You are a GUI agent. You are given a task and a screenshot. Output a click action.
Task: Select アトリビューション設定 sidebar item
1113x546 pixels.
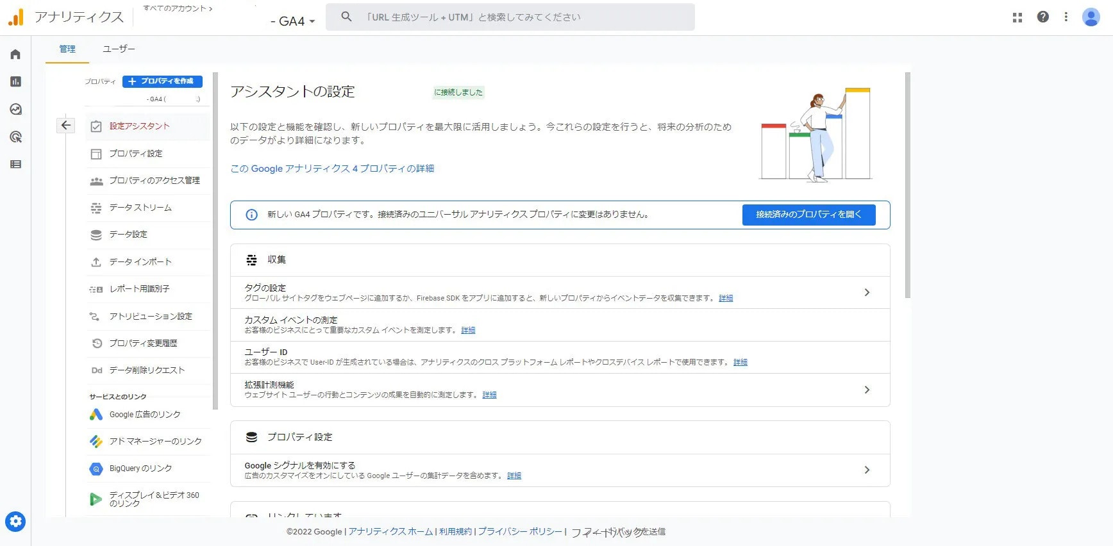pyautogui.click(x=151, y=317)
